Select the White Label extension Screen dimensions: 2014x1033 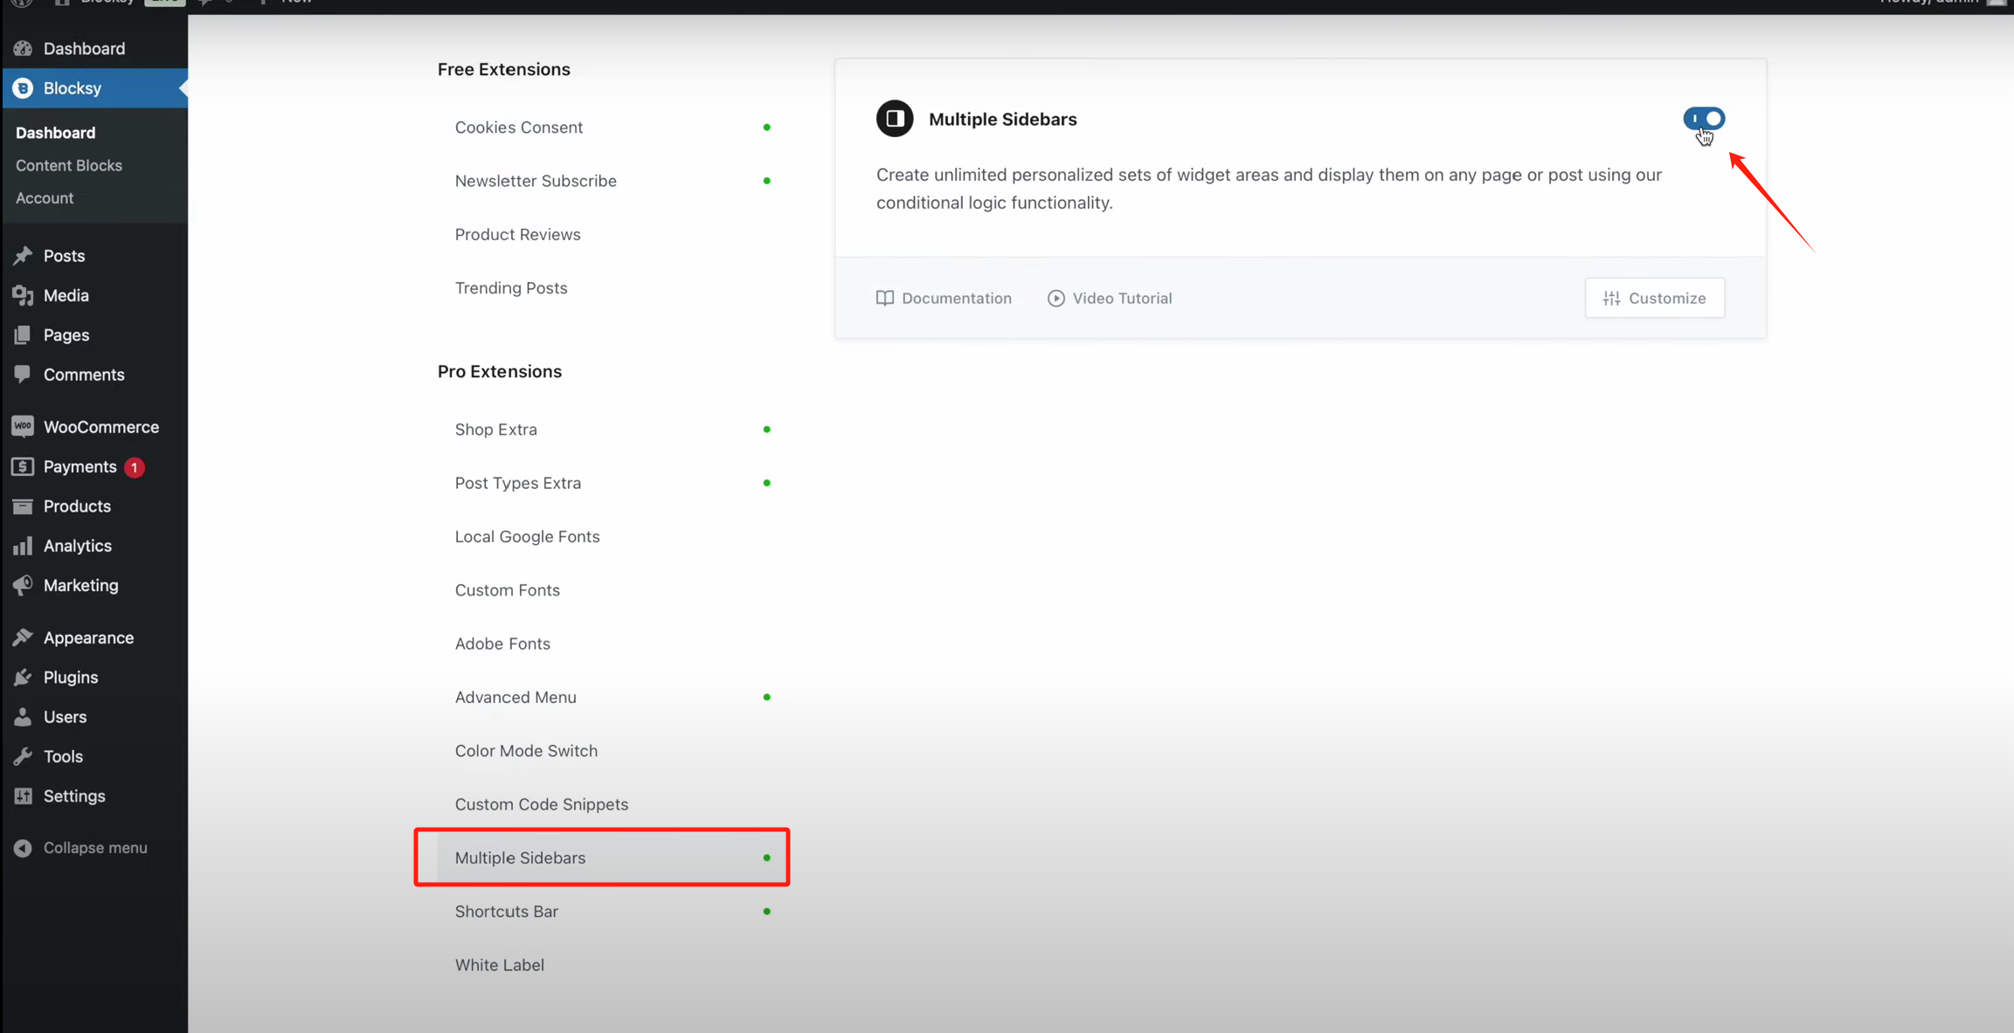coord(500,965)
